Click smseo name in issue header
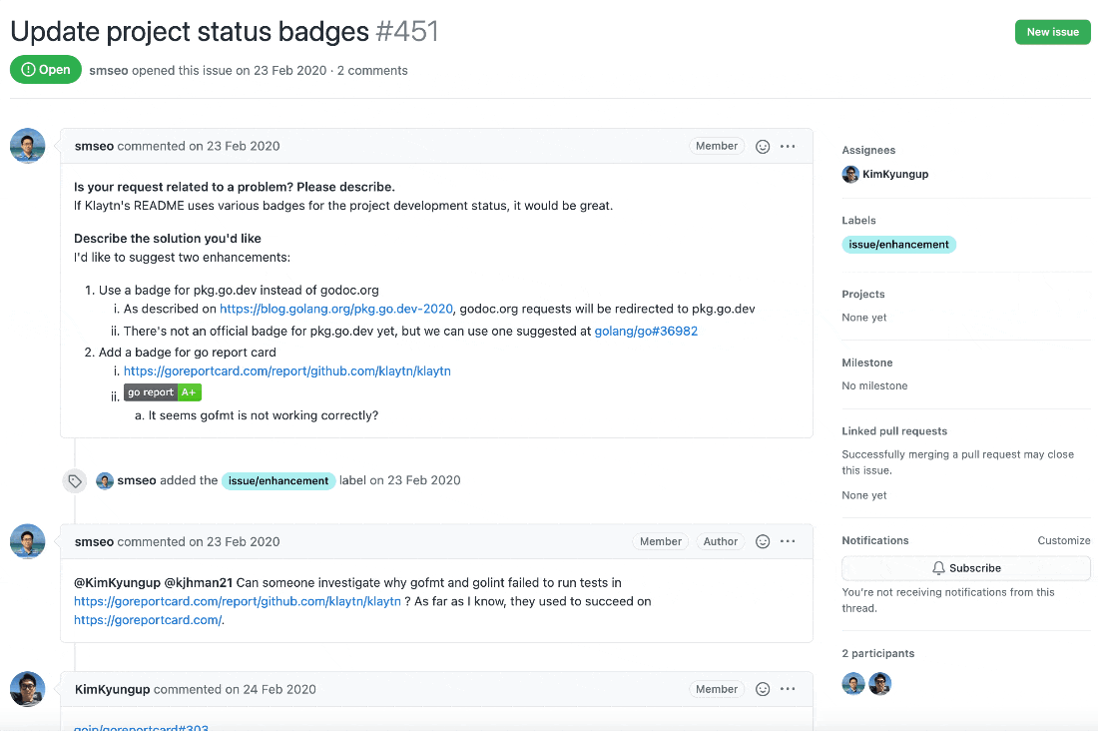 pos(109,71)
